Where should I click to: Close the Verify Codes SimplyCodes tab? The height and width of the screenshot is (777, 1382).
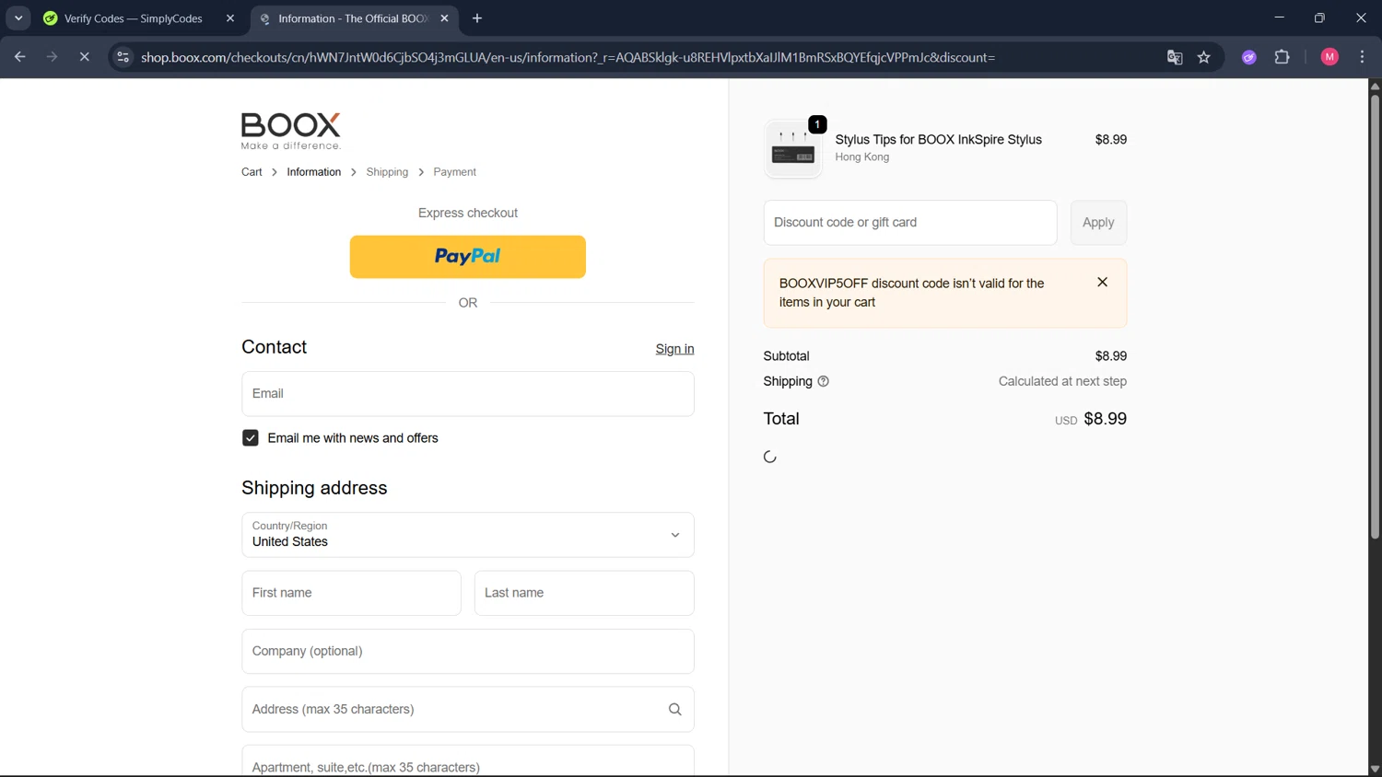click(230, 18)
